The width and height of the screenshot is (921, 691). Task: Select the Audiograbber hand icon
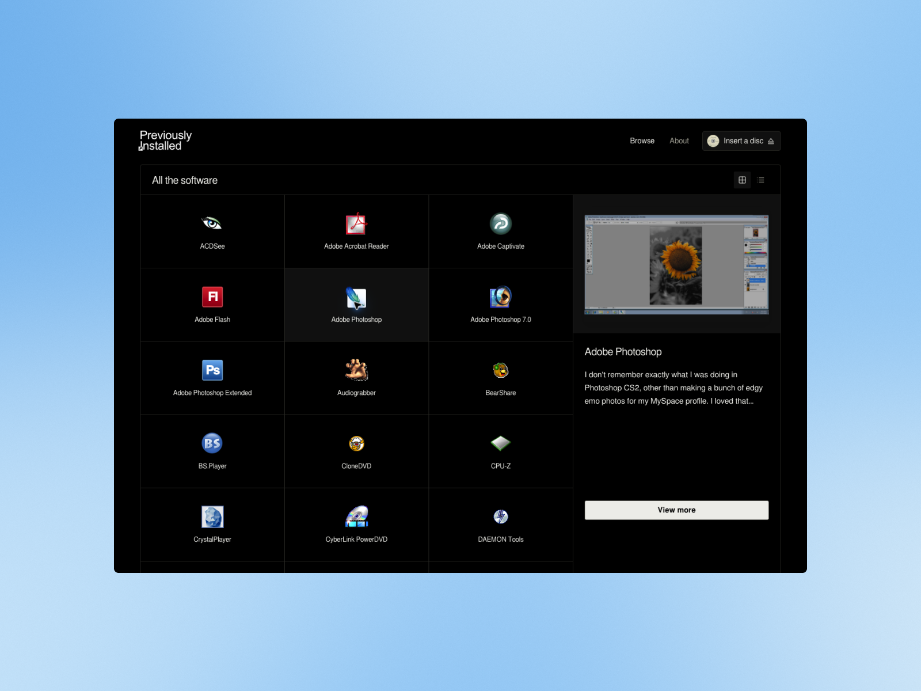pyautogui.click(x=356, y=370)
